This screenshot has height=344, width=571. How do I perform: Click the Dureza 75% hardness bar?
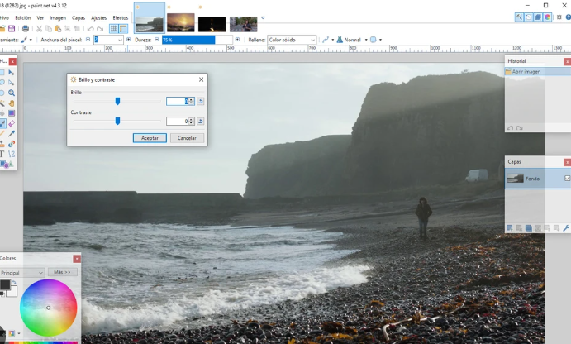(197, 40)
